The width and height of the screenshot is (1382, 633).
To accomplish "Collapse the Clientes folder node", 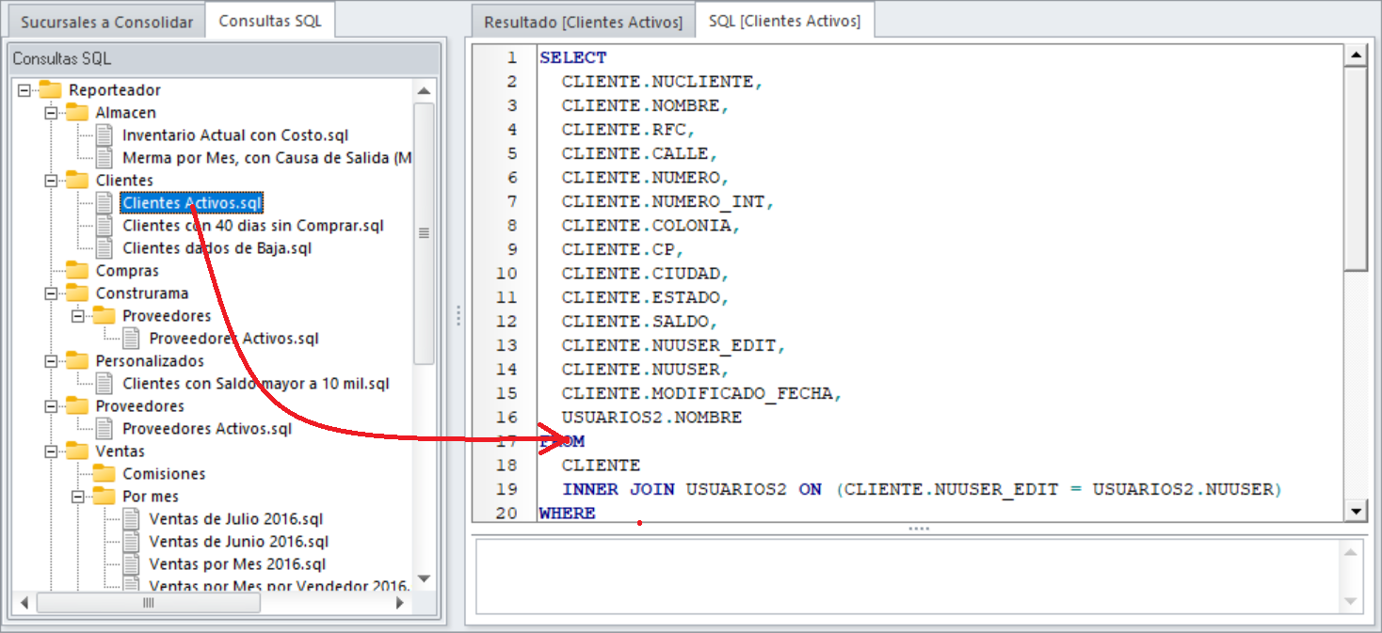I will tap(51, 181).
